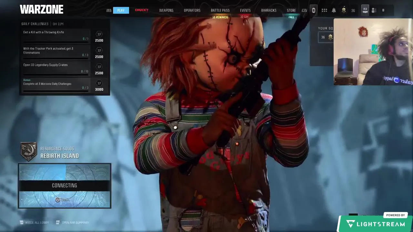Click the Resurgence Solos mode emblem

click(29, 152)
